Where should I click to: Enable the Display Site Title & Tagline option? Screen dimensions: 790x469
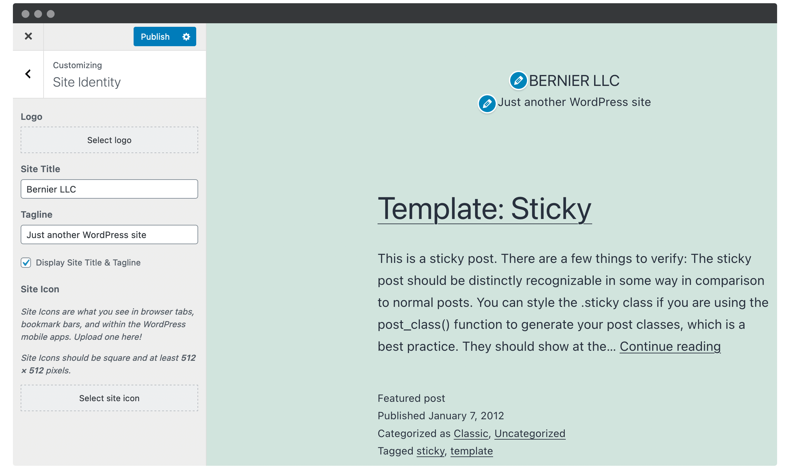point(26,262)
